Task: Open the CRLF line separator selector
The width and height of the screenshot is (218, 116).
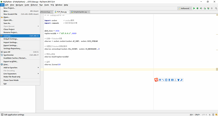Action: (197, 115)
